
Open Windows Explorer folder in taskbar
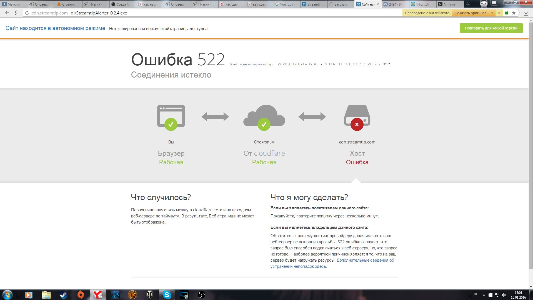46,295
